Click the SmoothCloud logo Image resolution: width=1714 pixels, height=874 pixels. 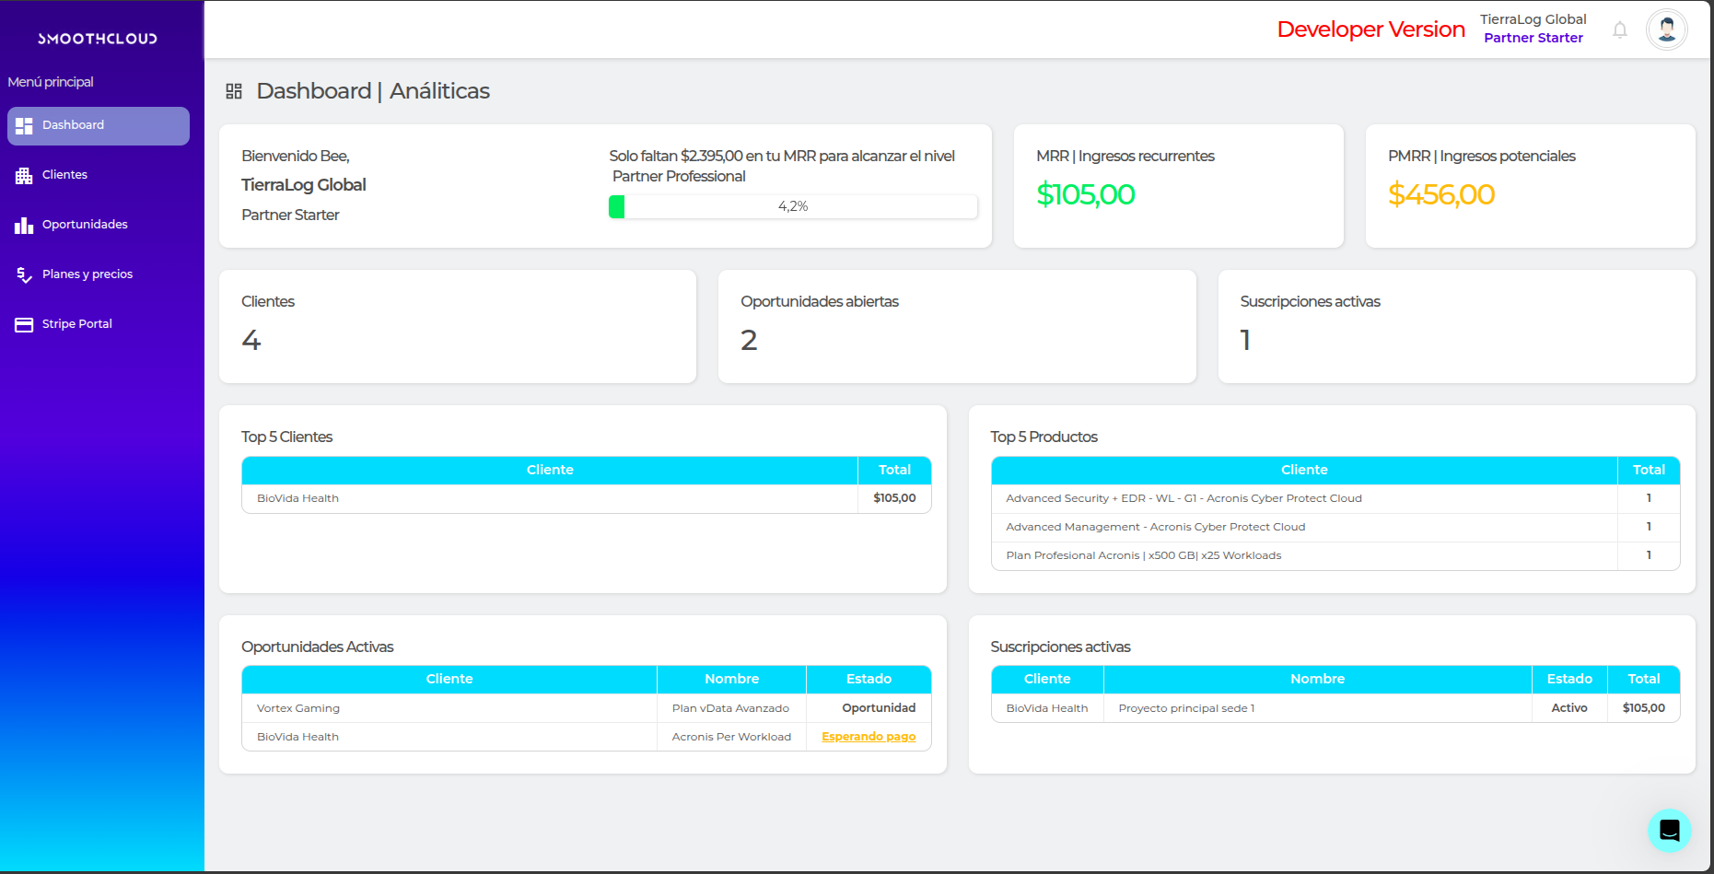tap(98, 39)
